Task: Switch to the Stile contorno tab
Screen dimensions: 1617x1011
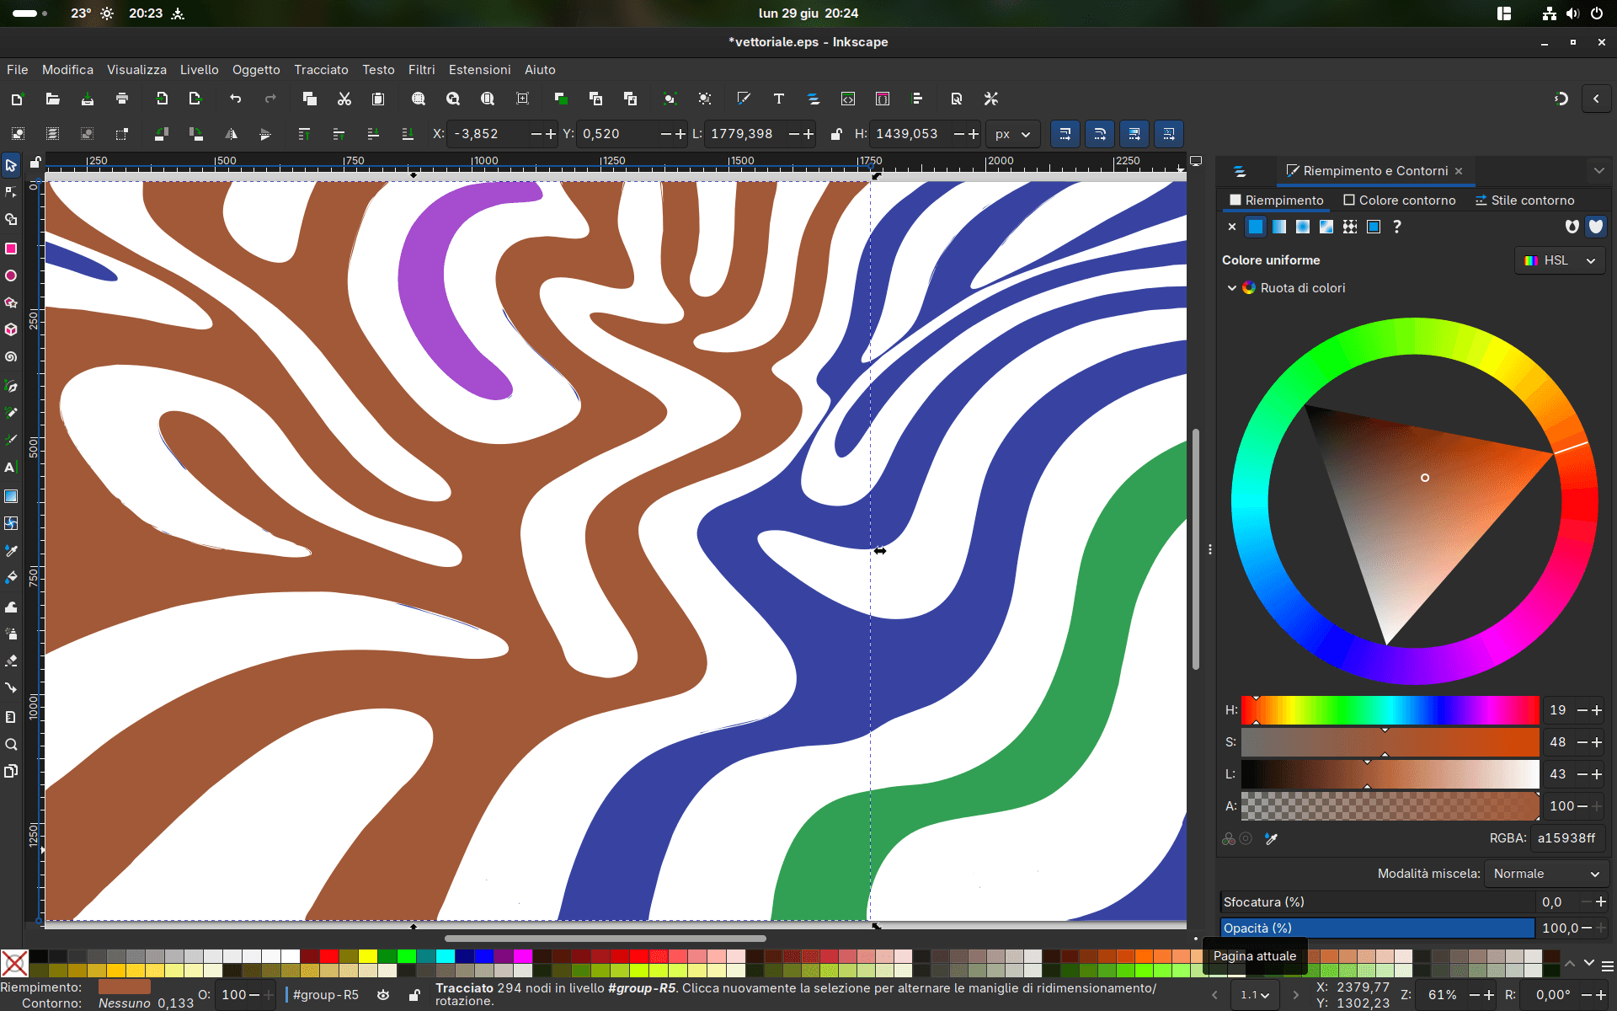Action: pos(1524,201)
